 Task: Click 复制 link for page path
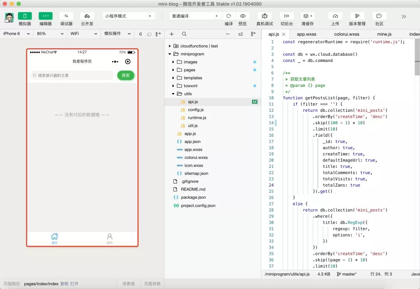tap(64, 284)
